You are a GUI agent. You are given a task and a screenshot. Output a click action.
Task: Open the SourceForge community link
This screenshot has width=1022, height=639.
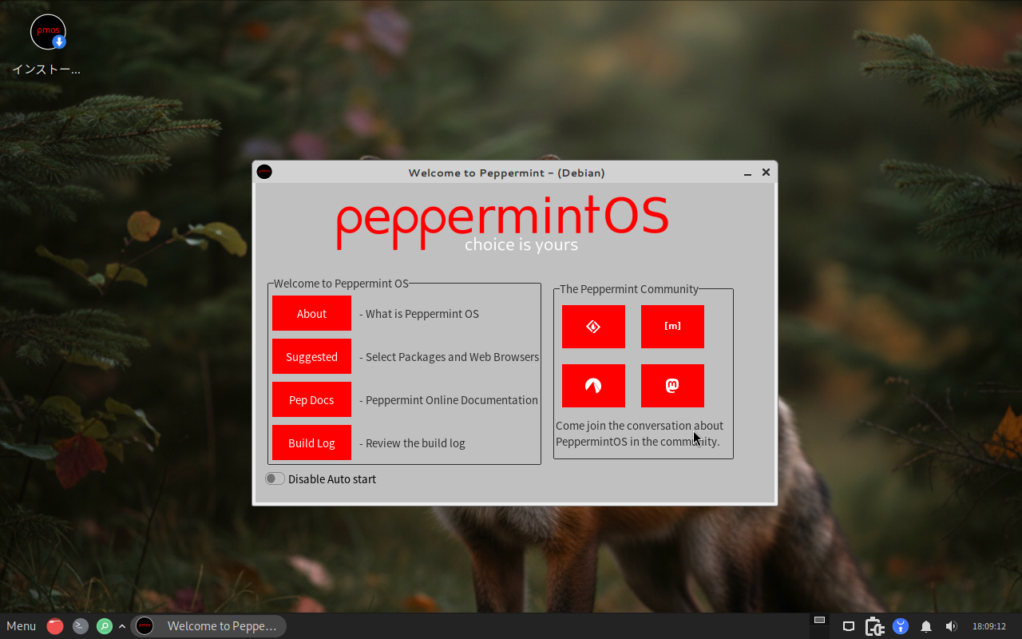(593, 327)
